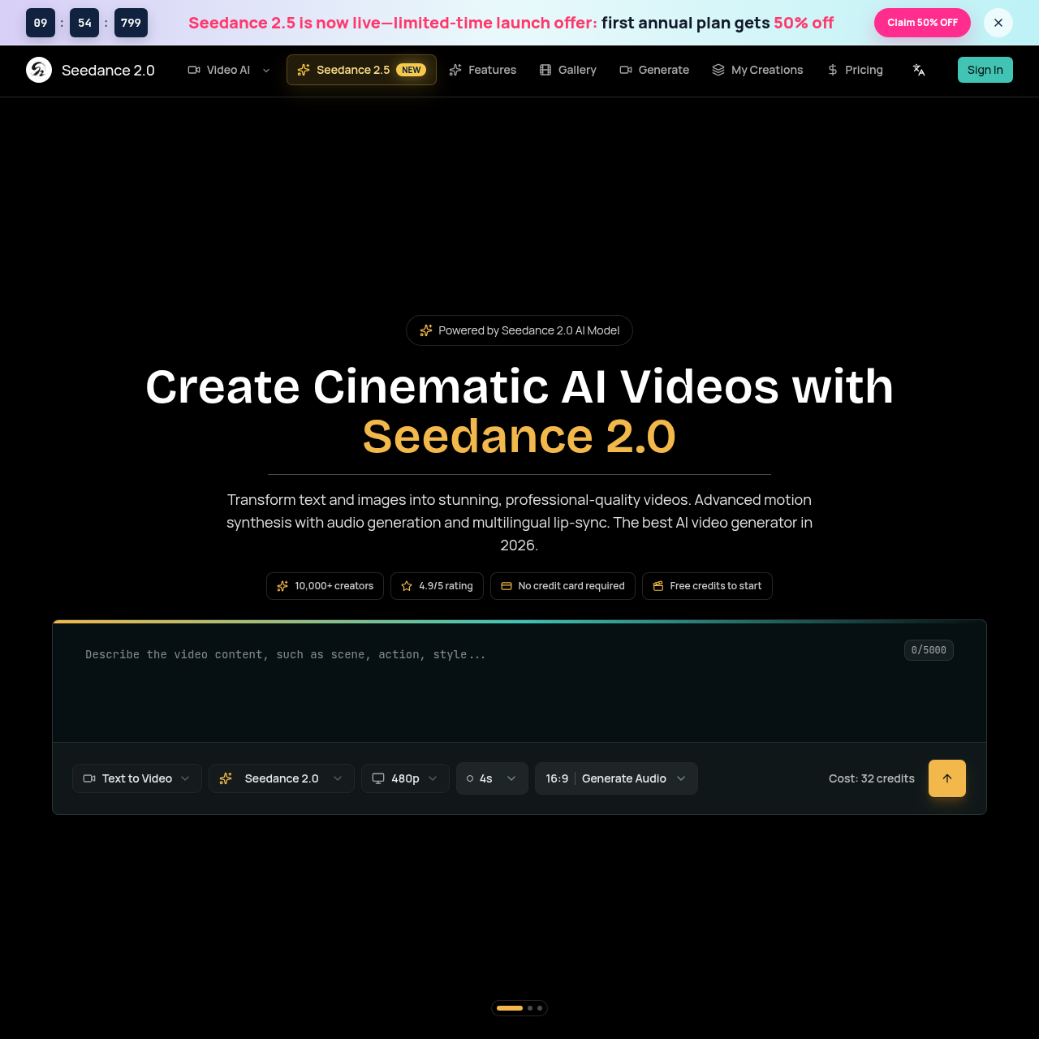This screenshot has height=1039, width=1039.
Task: Click the sparkle icon beside Features
Action: tap(455, 70)
